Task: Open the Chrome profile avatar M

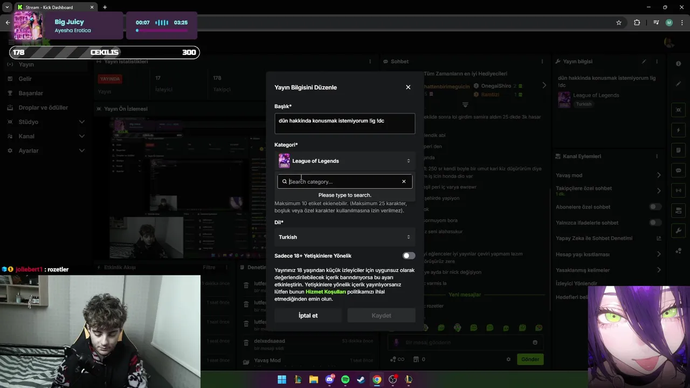Action: pyautogui.click(x=669, y=23)
